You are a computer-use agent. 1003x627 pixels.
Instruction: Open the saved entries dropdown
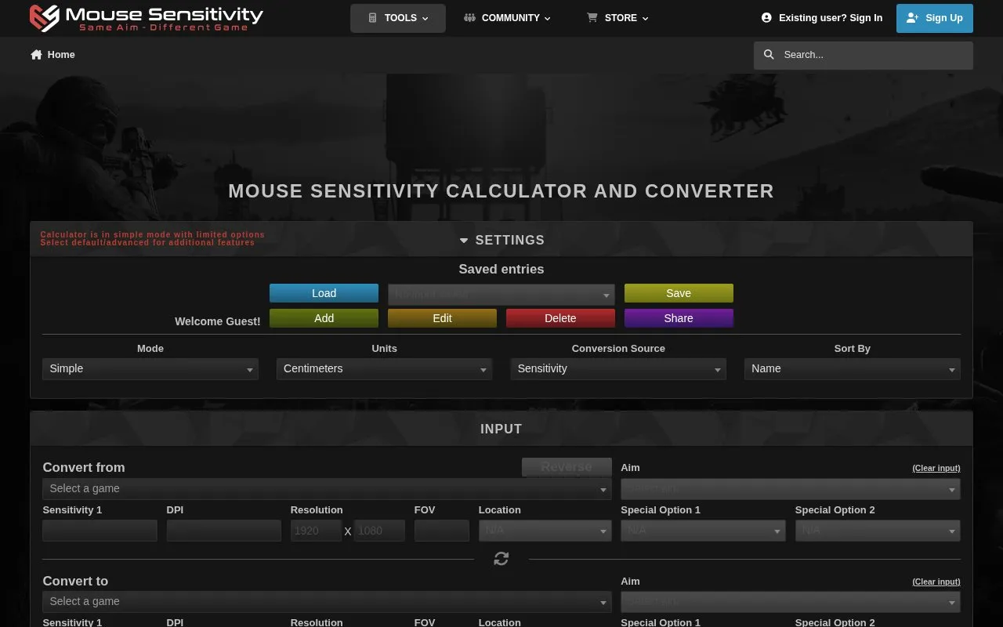[x=501, y=295]
